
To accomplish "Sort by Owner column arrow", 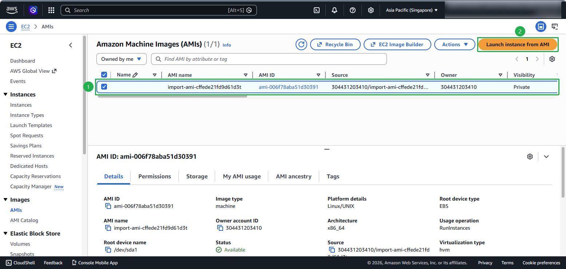I will pos(500,75).
